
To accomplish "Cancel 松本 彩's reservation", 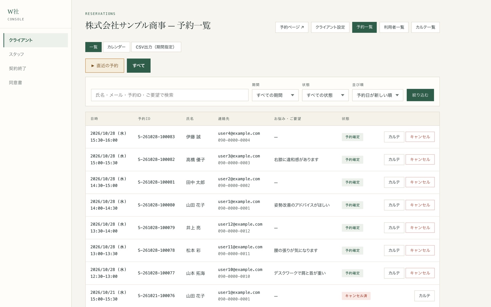I will [x=420, y=251].
